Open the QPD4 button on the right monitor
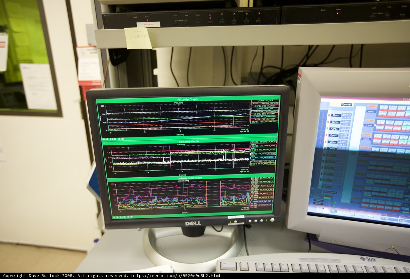The image size is (410, 279). pos(333,135)
